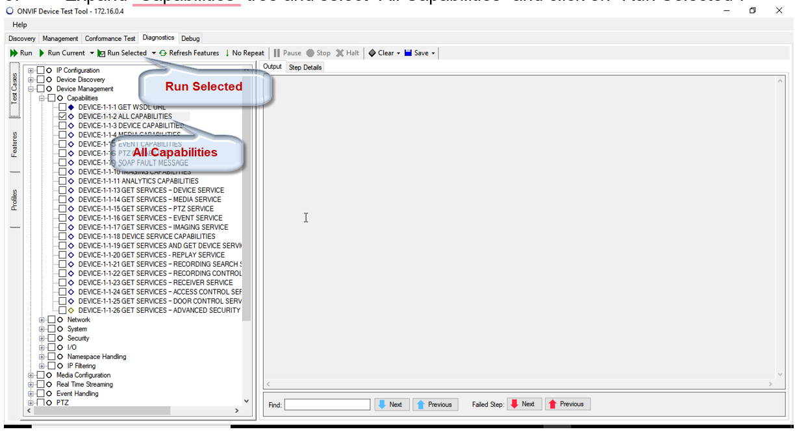Uncheck DEVICE-1-1-2 ALL CAPABILITIES checkbox

pos(62,117)
